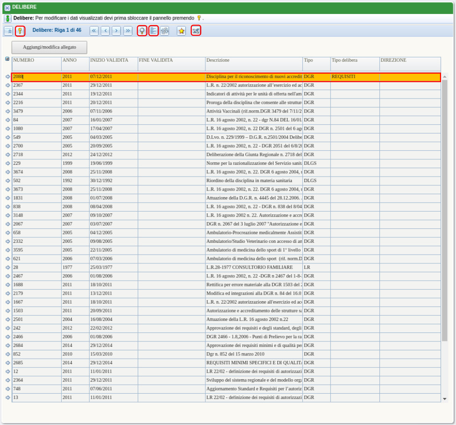Toggle the select-all checkbox above the grid

point(7,59)
